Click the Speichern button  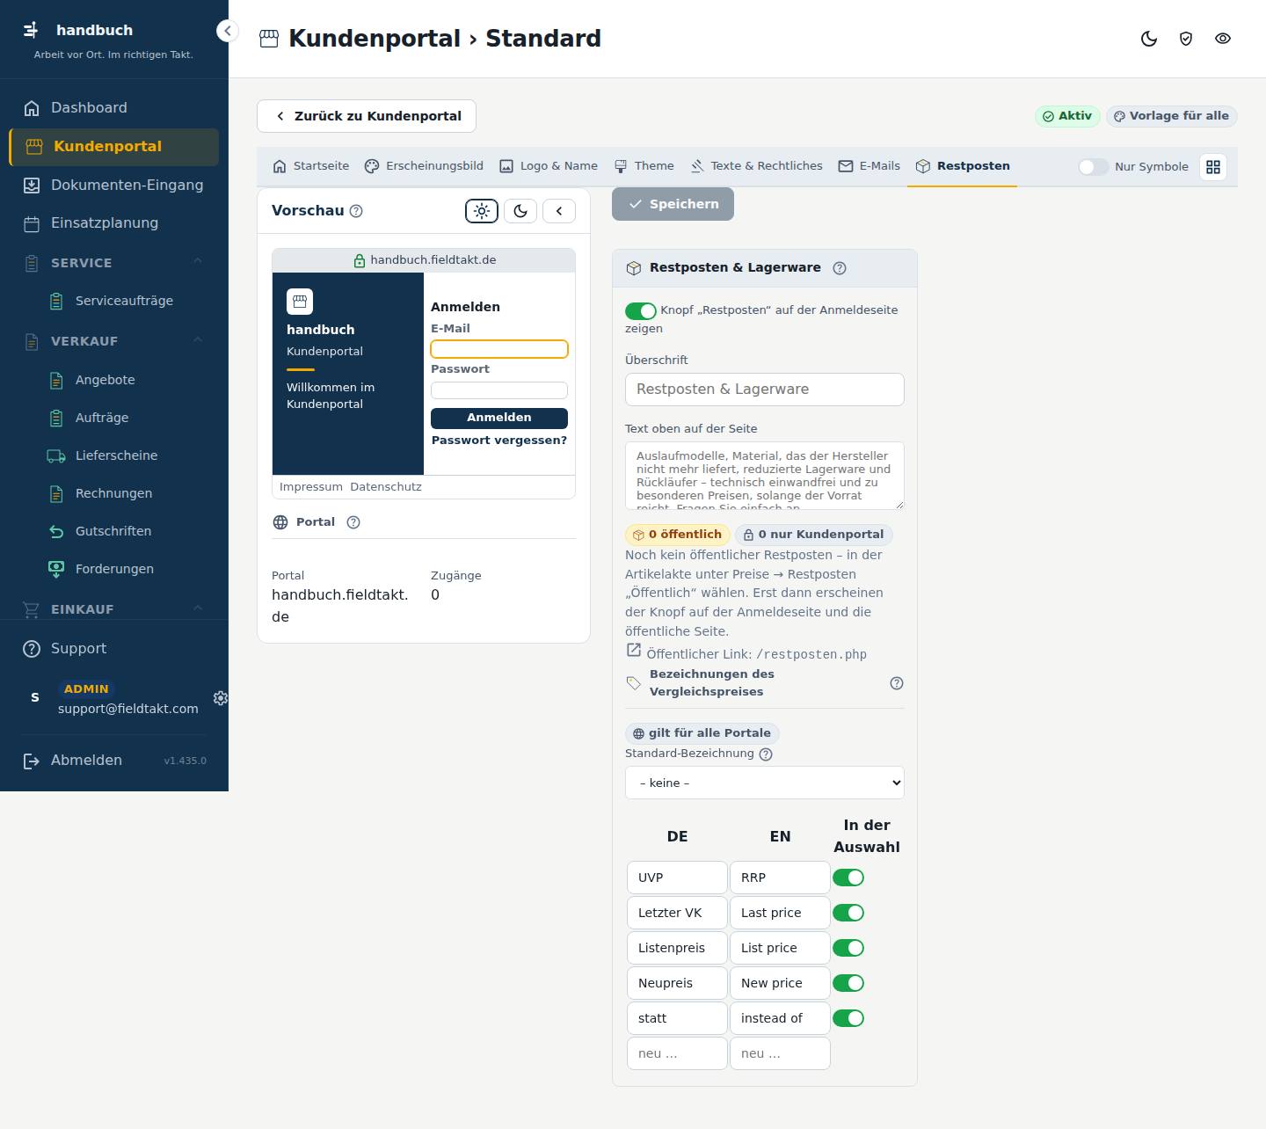tap(673, 204)
